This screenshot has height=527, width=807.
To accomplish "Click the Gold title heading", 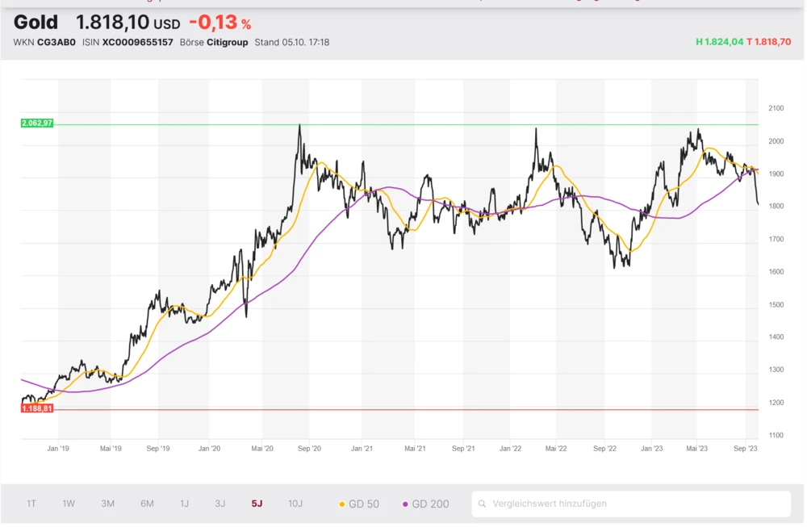I will 37,23.
